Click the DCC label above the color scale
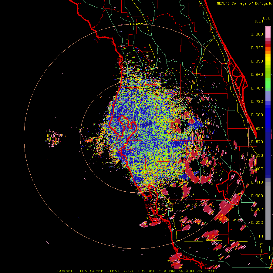 (x=267, y=18)
